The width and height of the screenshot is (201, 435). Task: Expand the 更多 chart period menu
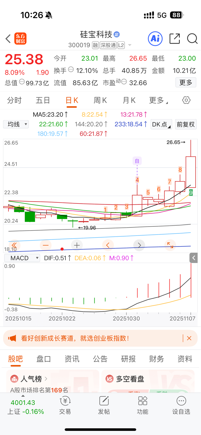[x=158, y=100]
